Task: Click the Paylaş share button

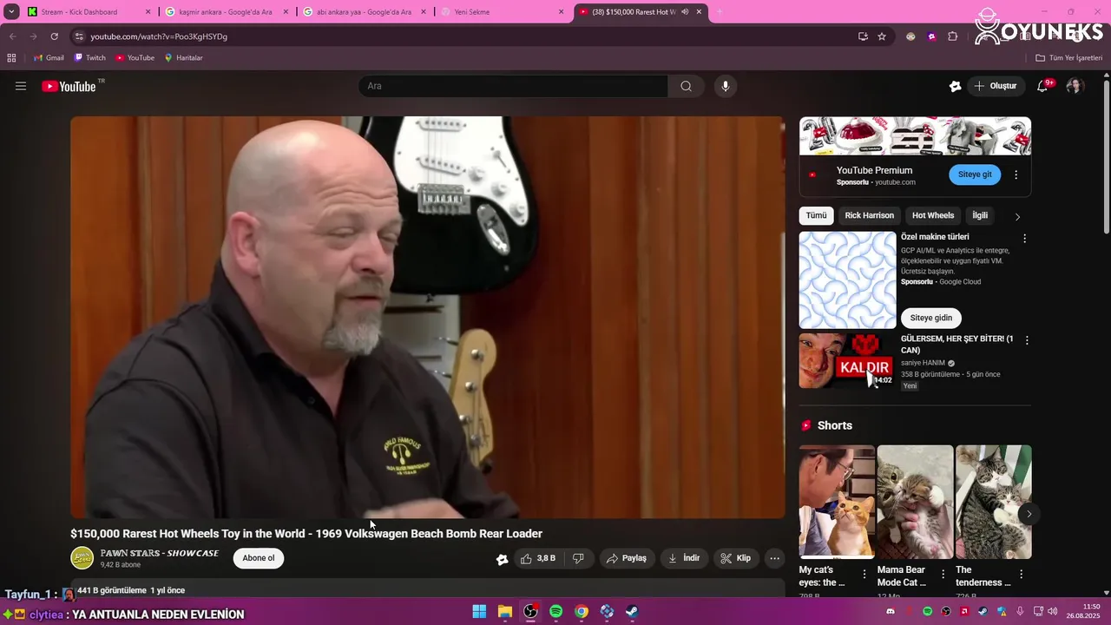Action: click(x=626, y=558)
